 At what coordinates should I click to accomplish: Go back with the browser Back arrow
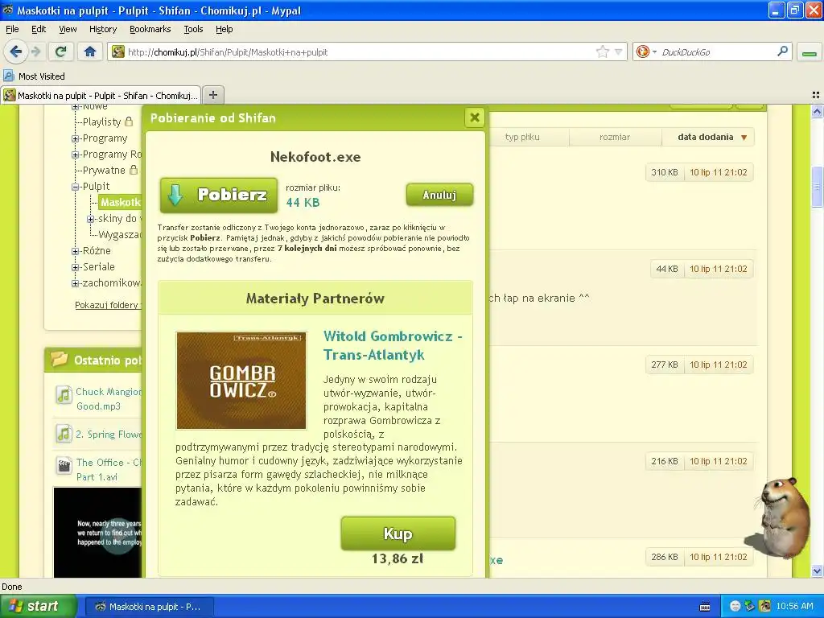[15, 51]
